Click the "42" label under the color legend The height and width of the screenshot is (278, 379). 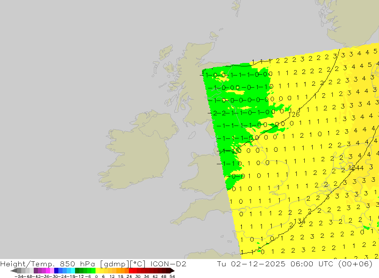[155, 276]
